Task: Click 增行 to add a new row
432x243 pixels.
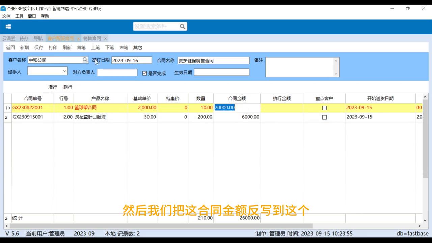Action: click(52, 87)
